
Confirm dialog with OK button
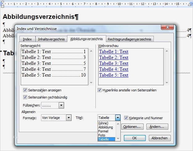[x=135, y=138]
